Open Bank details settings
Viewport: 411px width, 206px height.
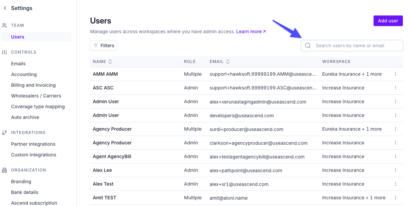[25, 192]
